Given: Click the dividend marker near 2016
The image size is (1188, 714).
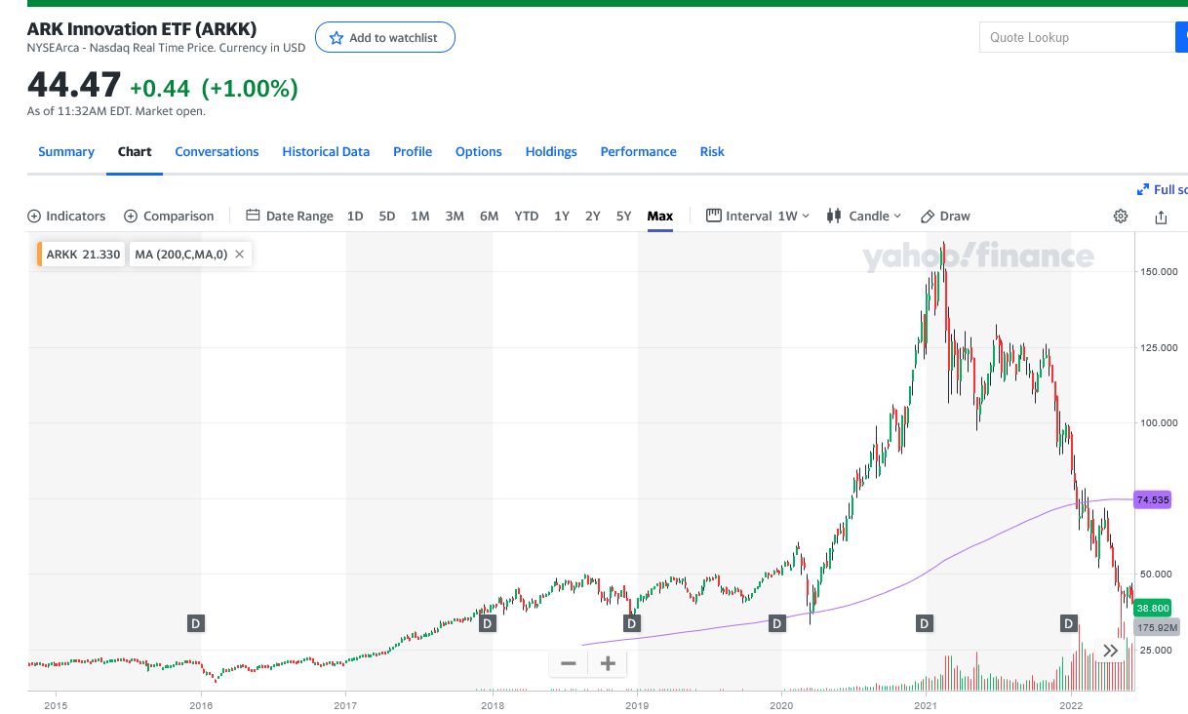Looking at the screenshot, I should [195, 622].
